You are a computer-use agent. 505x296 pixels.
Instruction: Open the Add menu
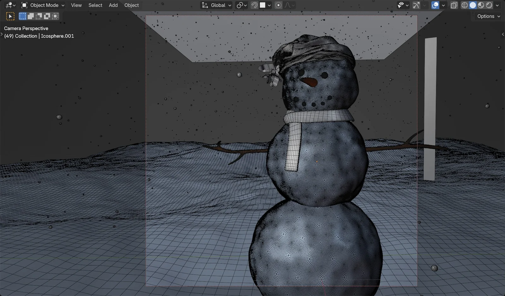tap(113, 5)
